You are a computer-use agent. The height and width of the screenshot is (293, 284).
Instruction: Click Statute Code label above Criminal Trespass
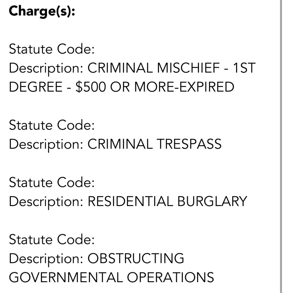tap(51, 125)
